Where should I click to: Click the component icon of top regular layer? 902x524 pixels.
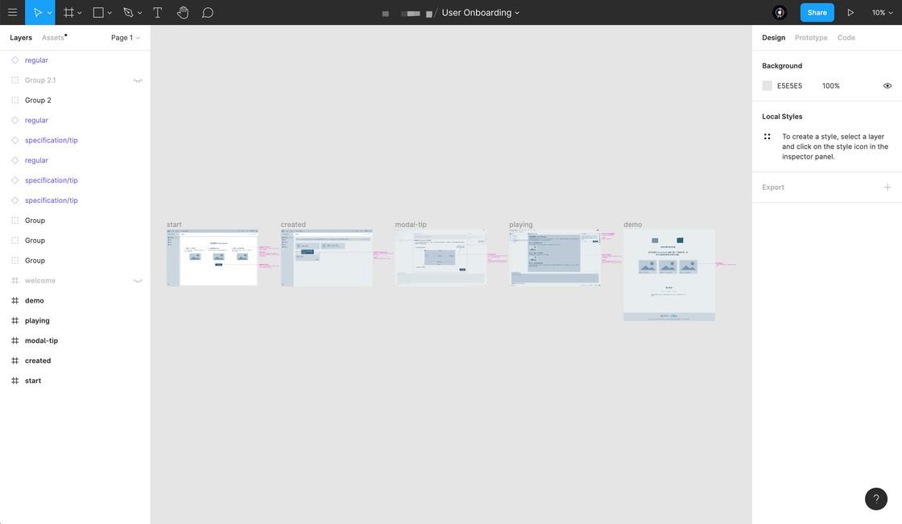point(15,60)
